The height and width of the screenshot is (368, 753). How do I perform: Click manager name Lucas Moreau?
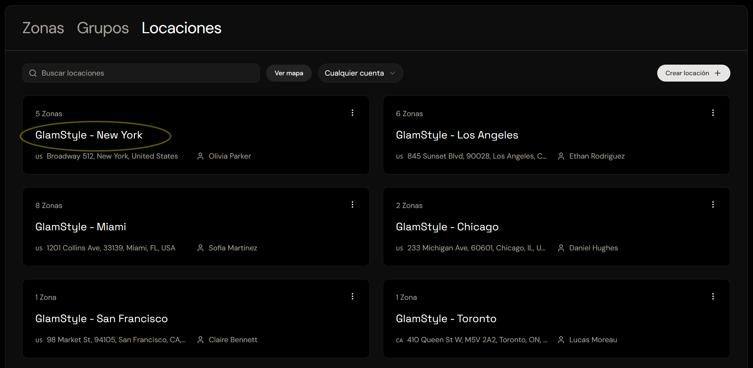click(x=593, y=340)
